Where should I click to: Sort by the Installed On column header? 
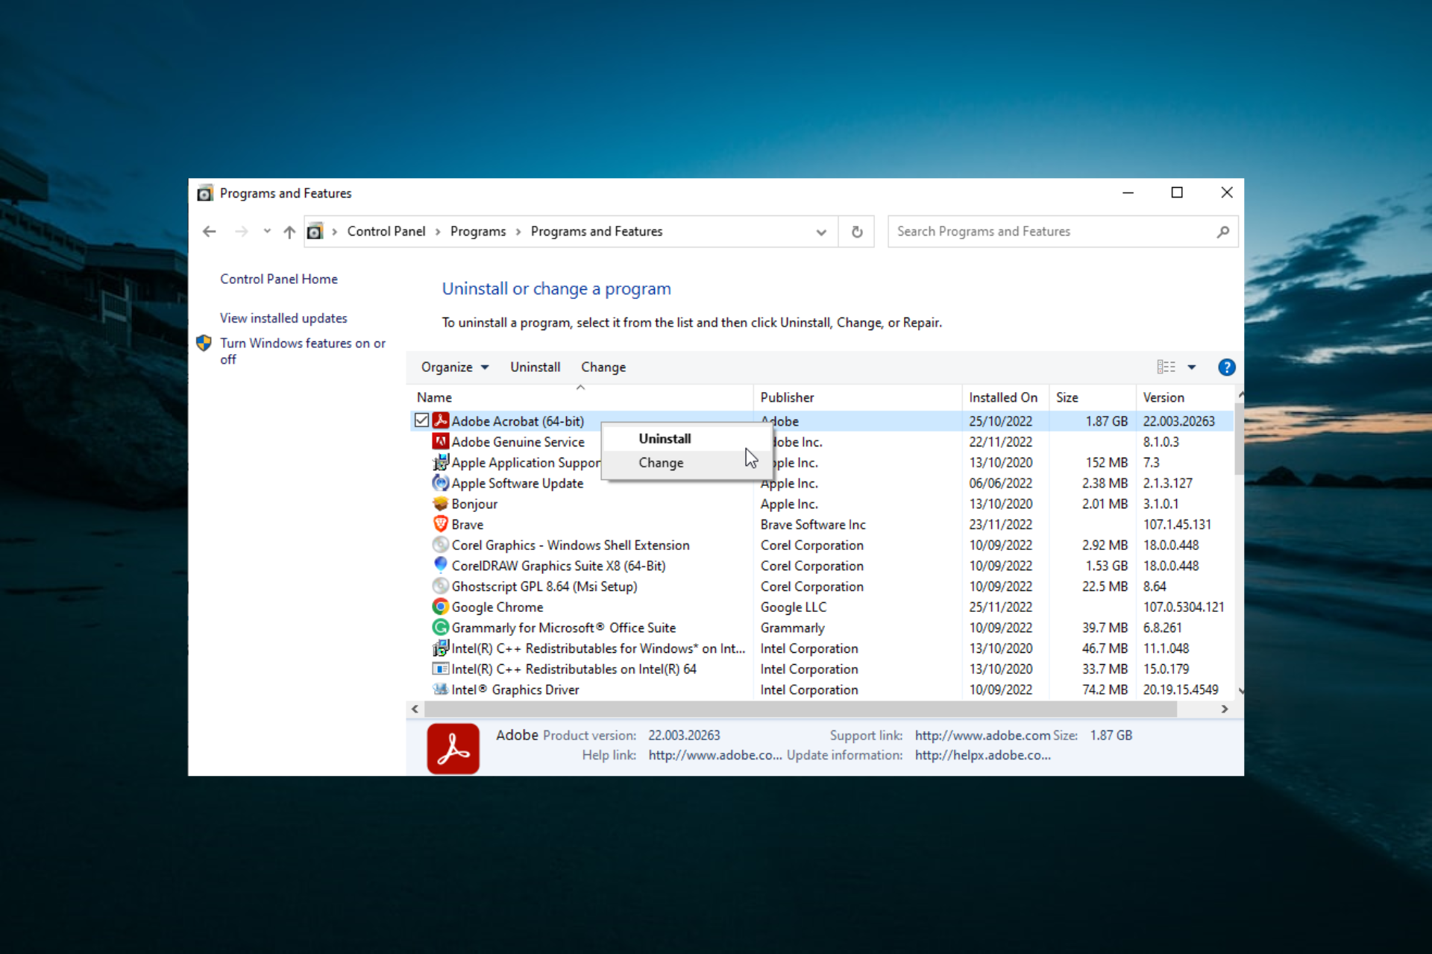coord(1005,397)
